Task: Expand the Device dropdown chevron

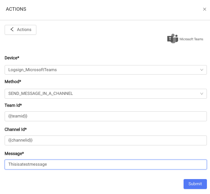Action: point(202,70)
